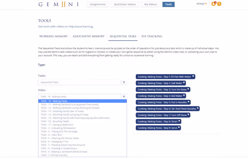Click the Gemini logo
Screen dimensions: 248x159
coord(58,5)
